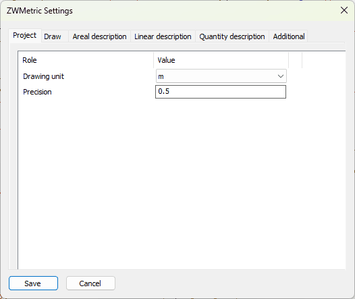Switch to the Project tab
Screen dimensions: 355x299
(x=25, y=36)
